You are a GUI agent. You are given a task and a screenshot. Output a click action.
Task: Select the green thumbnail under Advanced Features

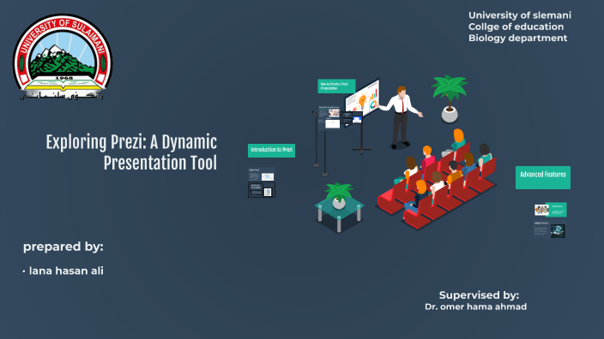pyautogui.click(x=556, y=210)
